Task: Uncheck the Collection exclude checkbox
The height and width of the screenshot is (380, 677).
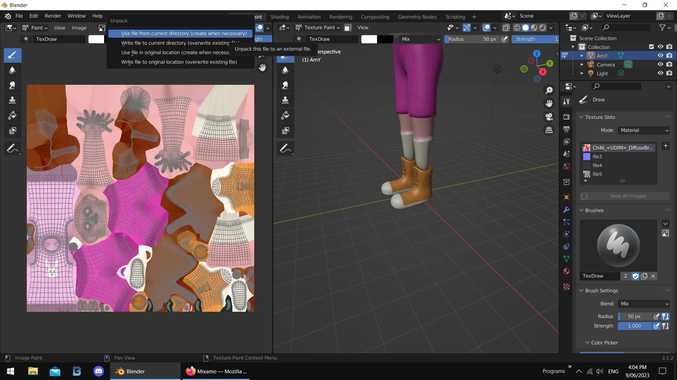Action: tap(651, 47)
